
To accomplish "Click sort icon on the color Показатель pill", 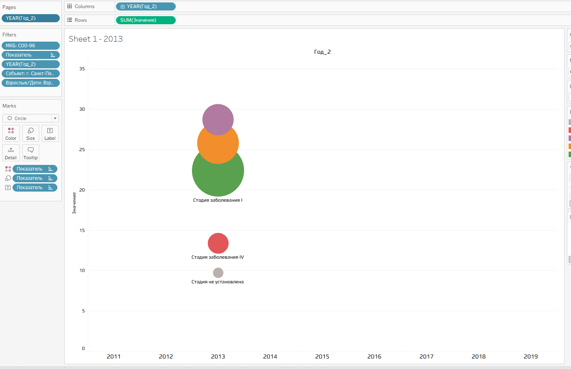I will 51,169.
